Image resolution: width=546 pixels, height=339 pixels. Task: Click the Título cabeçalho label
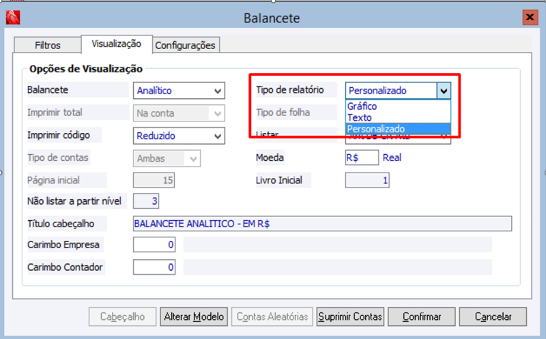pyautogui.click(x=61, y=224)
